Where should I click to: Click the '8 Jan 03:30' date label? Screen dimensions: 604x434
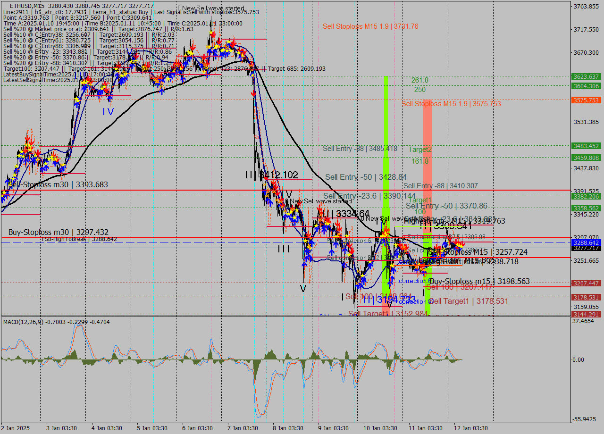tap(288, 428)
